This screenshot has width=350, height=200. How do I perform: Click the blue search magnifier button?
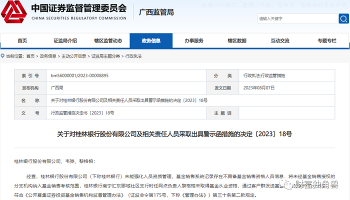tap(344, 18)
